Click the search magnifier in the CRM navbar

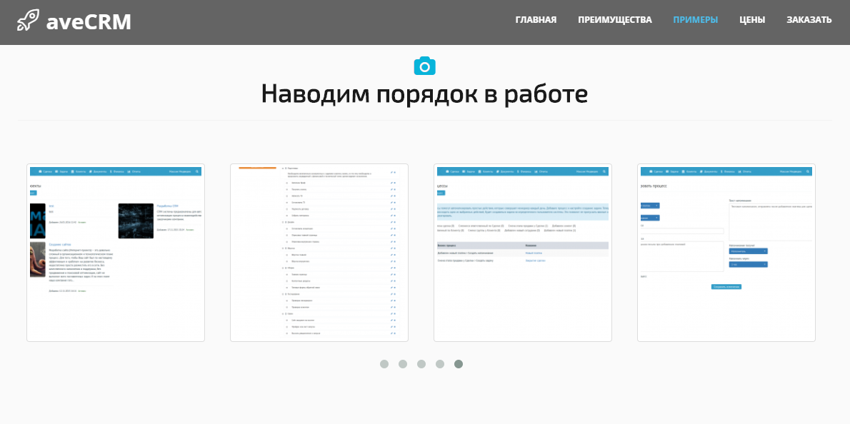tap(197, 171)
